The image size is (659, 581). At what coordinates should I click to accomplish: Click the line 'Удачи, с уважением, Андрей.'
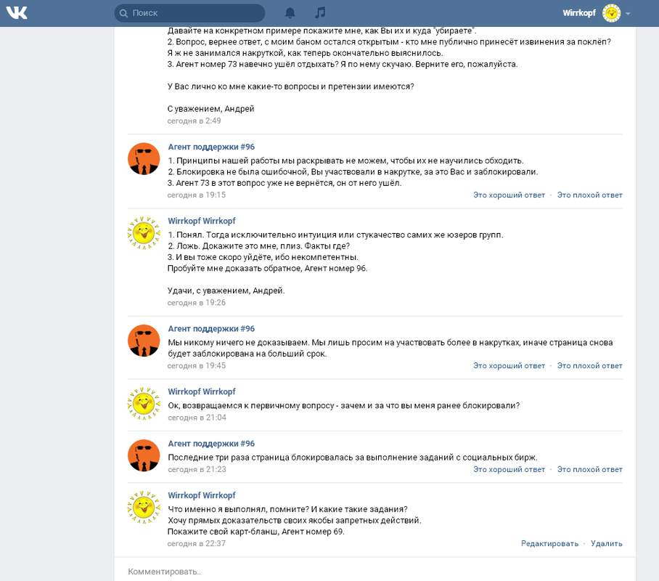click(226, 290)
